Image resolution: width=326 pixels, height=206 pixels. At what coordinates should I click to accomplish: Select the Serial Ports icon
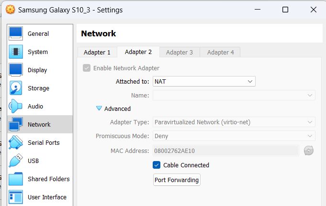point(16,142)
